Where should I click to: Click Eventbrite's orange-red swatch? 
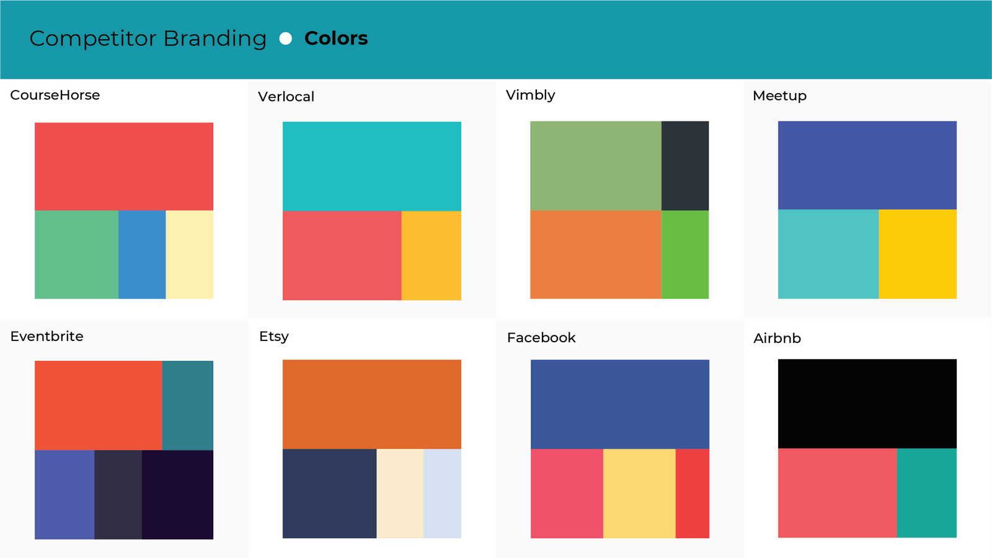tap(98, 405)
